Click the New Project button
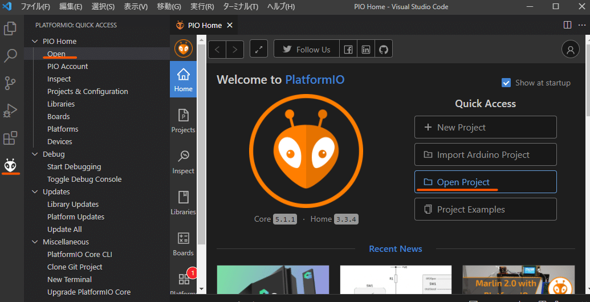Image resolution: width=590 pixels, height=302 pixels. tap(485, 128)
